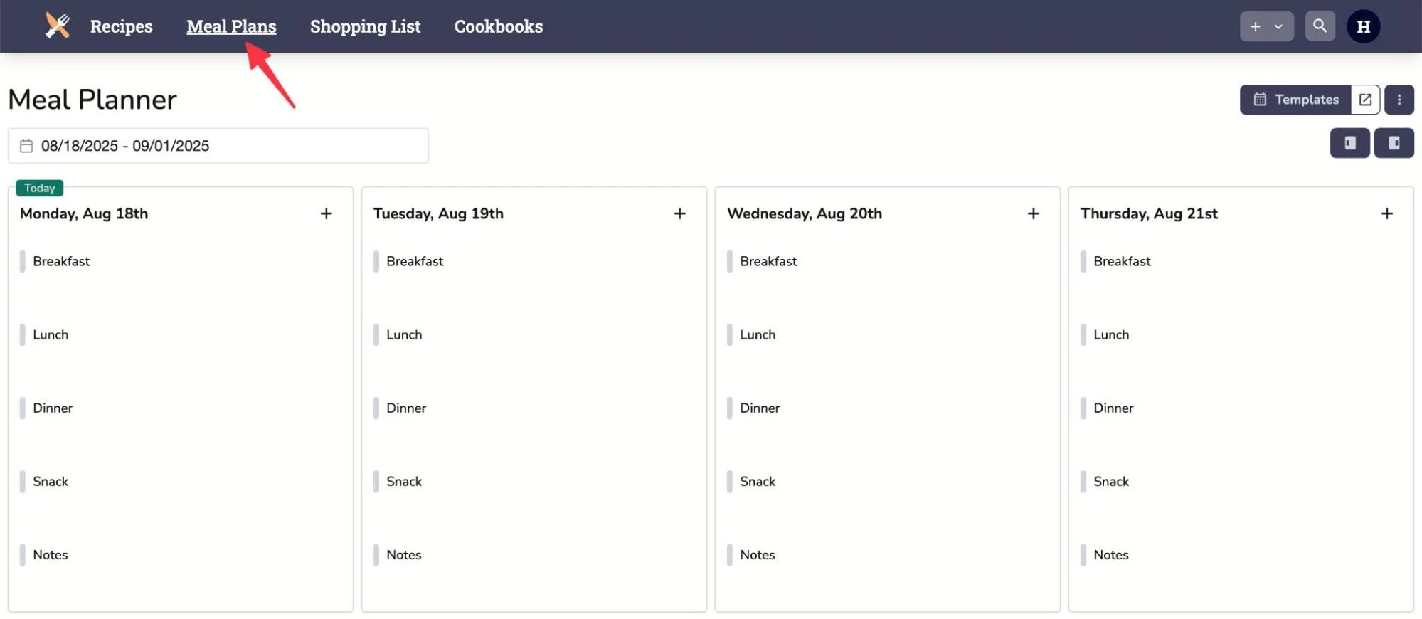This screenshot has width=1422, height=619.
Task: Navigate to the Shopping List page
Action: (x=365, y=26)
